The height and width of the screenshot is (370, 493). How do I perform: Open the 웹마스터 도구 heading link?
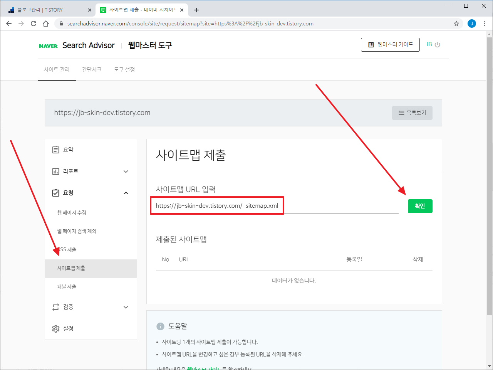pos(150,45)
